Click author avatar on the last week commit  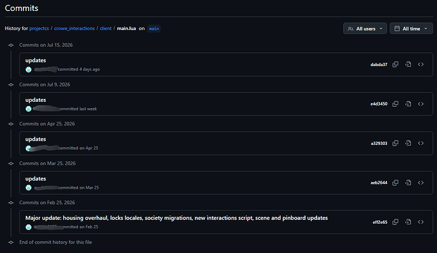click(29, 109)
